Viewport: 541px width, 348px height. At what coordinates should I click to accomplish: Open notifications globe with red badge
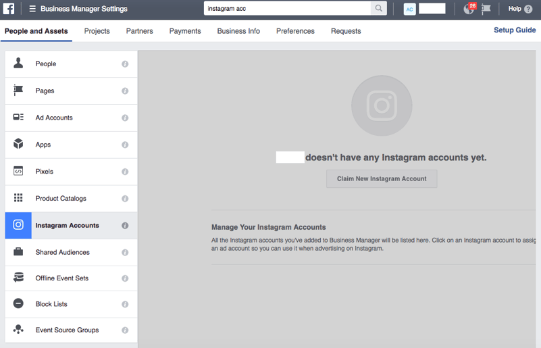click(x=469, y=9)
